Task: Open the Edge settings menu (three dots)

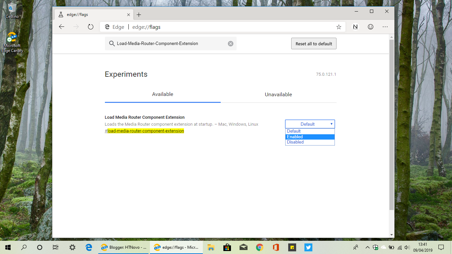Action: (x=385, y=27)
